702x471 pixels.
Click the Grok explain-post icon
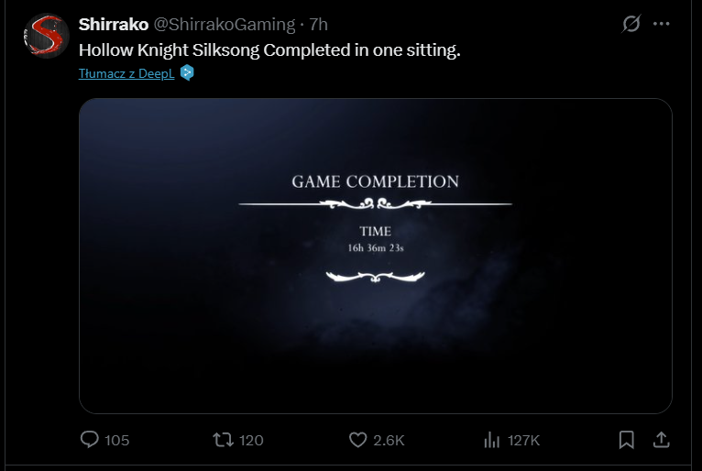click(x=631, y=24)
